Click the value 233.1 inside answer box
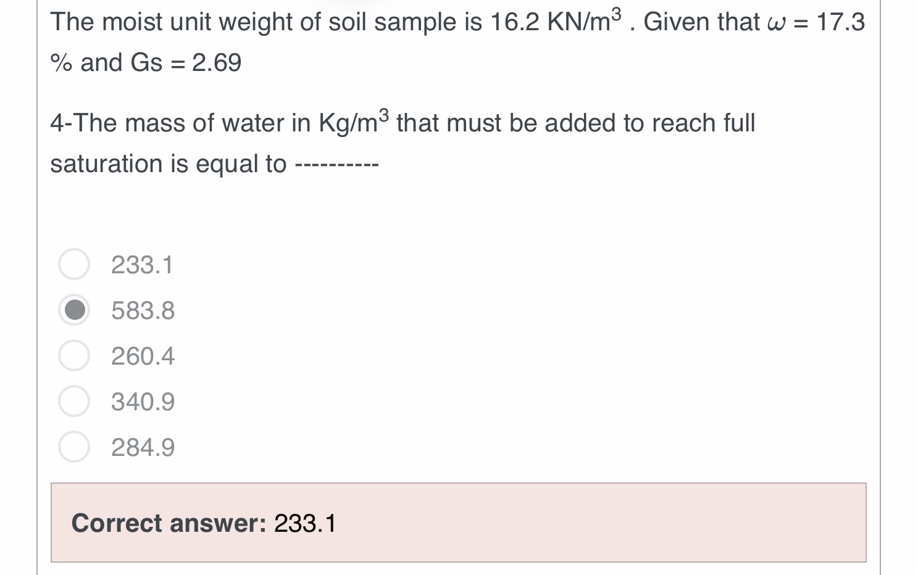 point(305,523)
